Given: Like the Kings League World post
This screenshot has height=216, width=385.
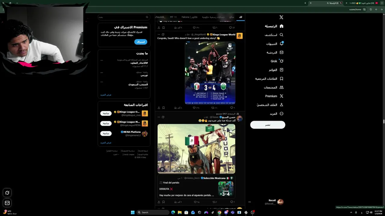Looking at the screenshot, I should (x=196, y=108).
